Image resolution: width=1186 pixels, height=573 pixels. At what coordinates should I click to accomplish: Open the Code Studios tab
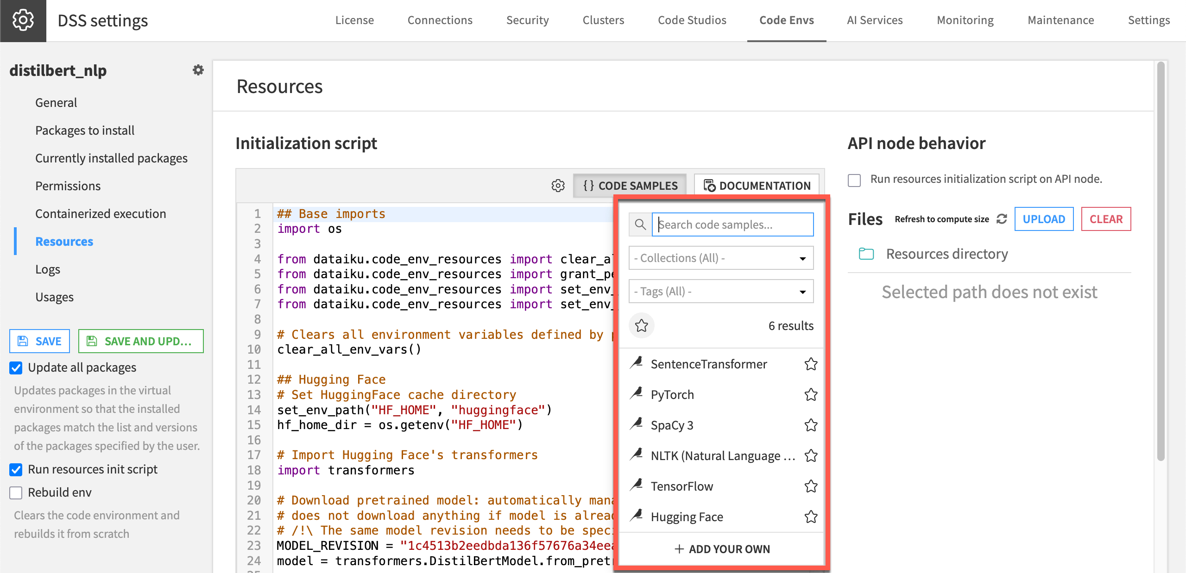tap(692, 20)
